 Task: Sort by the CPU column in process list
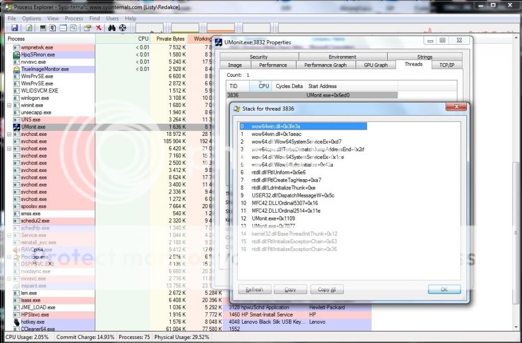[x=123, y=39]
